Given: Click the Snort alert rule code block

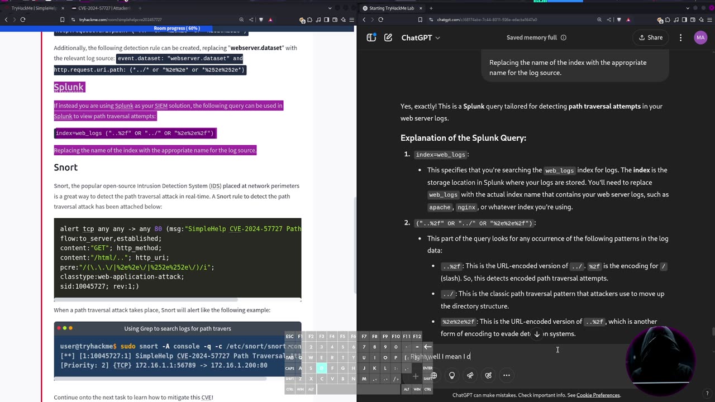Looking at the screenshot, I should pos(178,259).
